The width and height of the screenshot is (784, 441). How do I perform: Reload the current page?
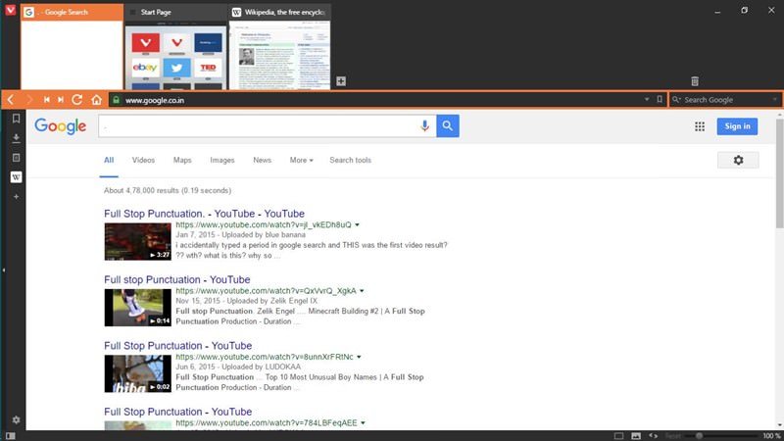(x=77, y=100)
